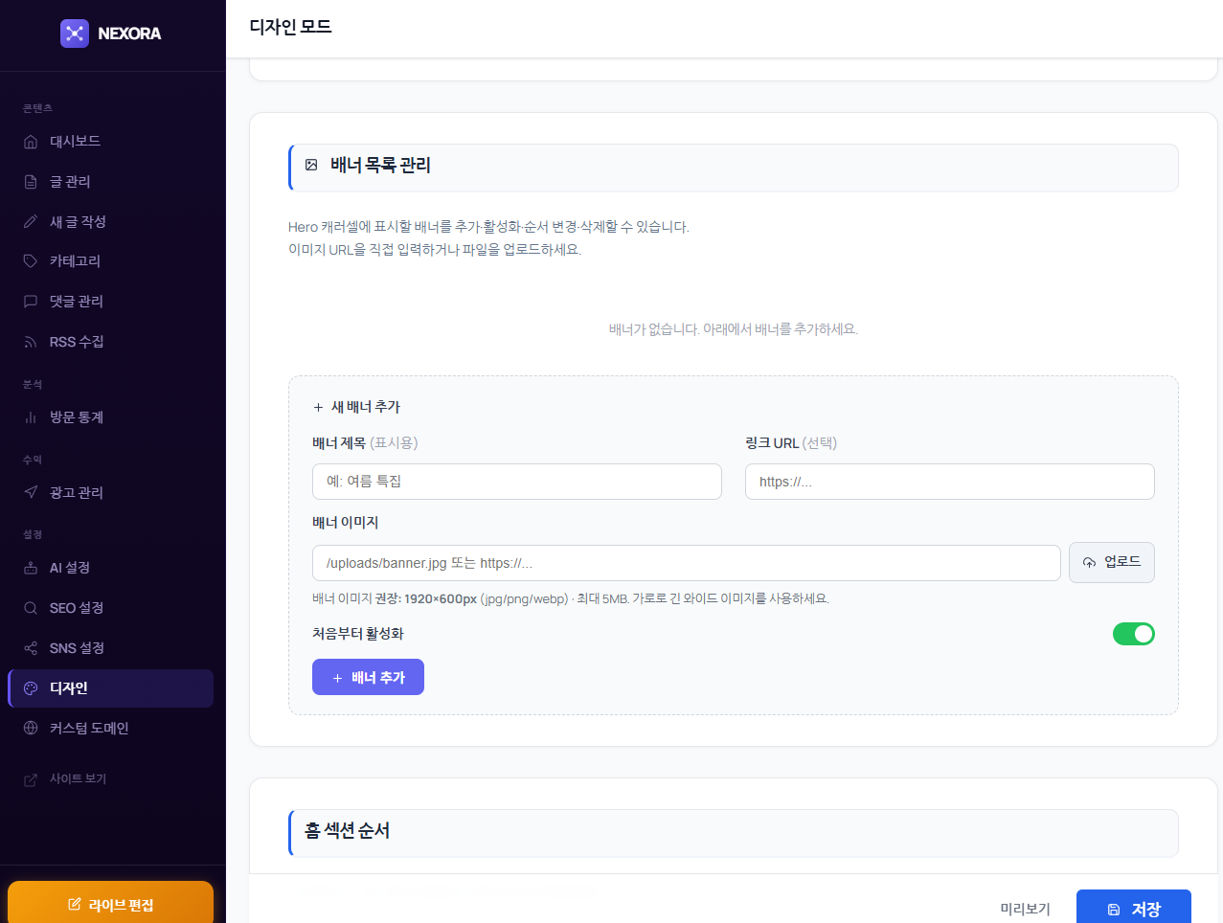Click the RSS 수집 feed icon
The image size is (1223, 923).
(31, 342)
